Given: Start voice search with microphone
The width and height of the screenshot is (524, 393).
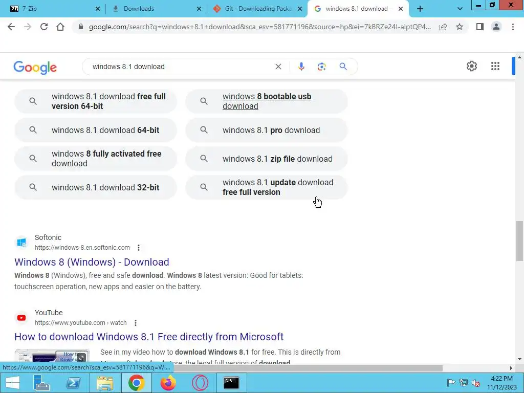Looking at the screenshot, I should coord(301,67).
